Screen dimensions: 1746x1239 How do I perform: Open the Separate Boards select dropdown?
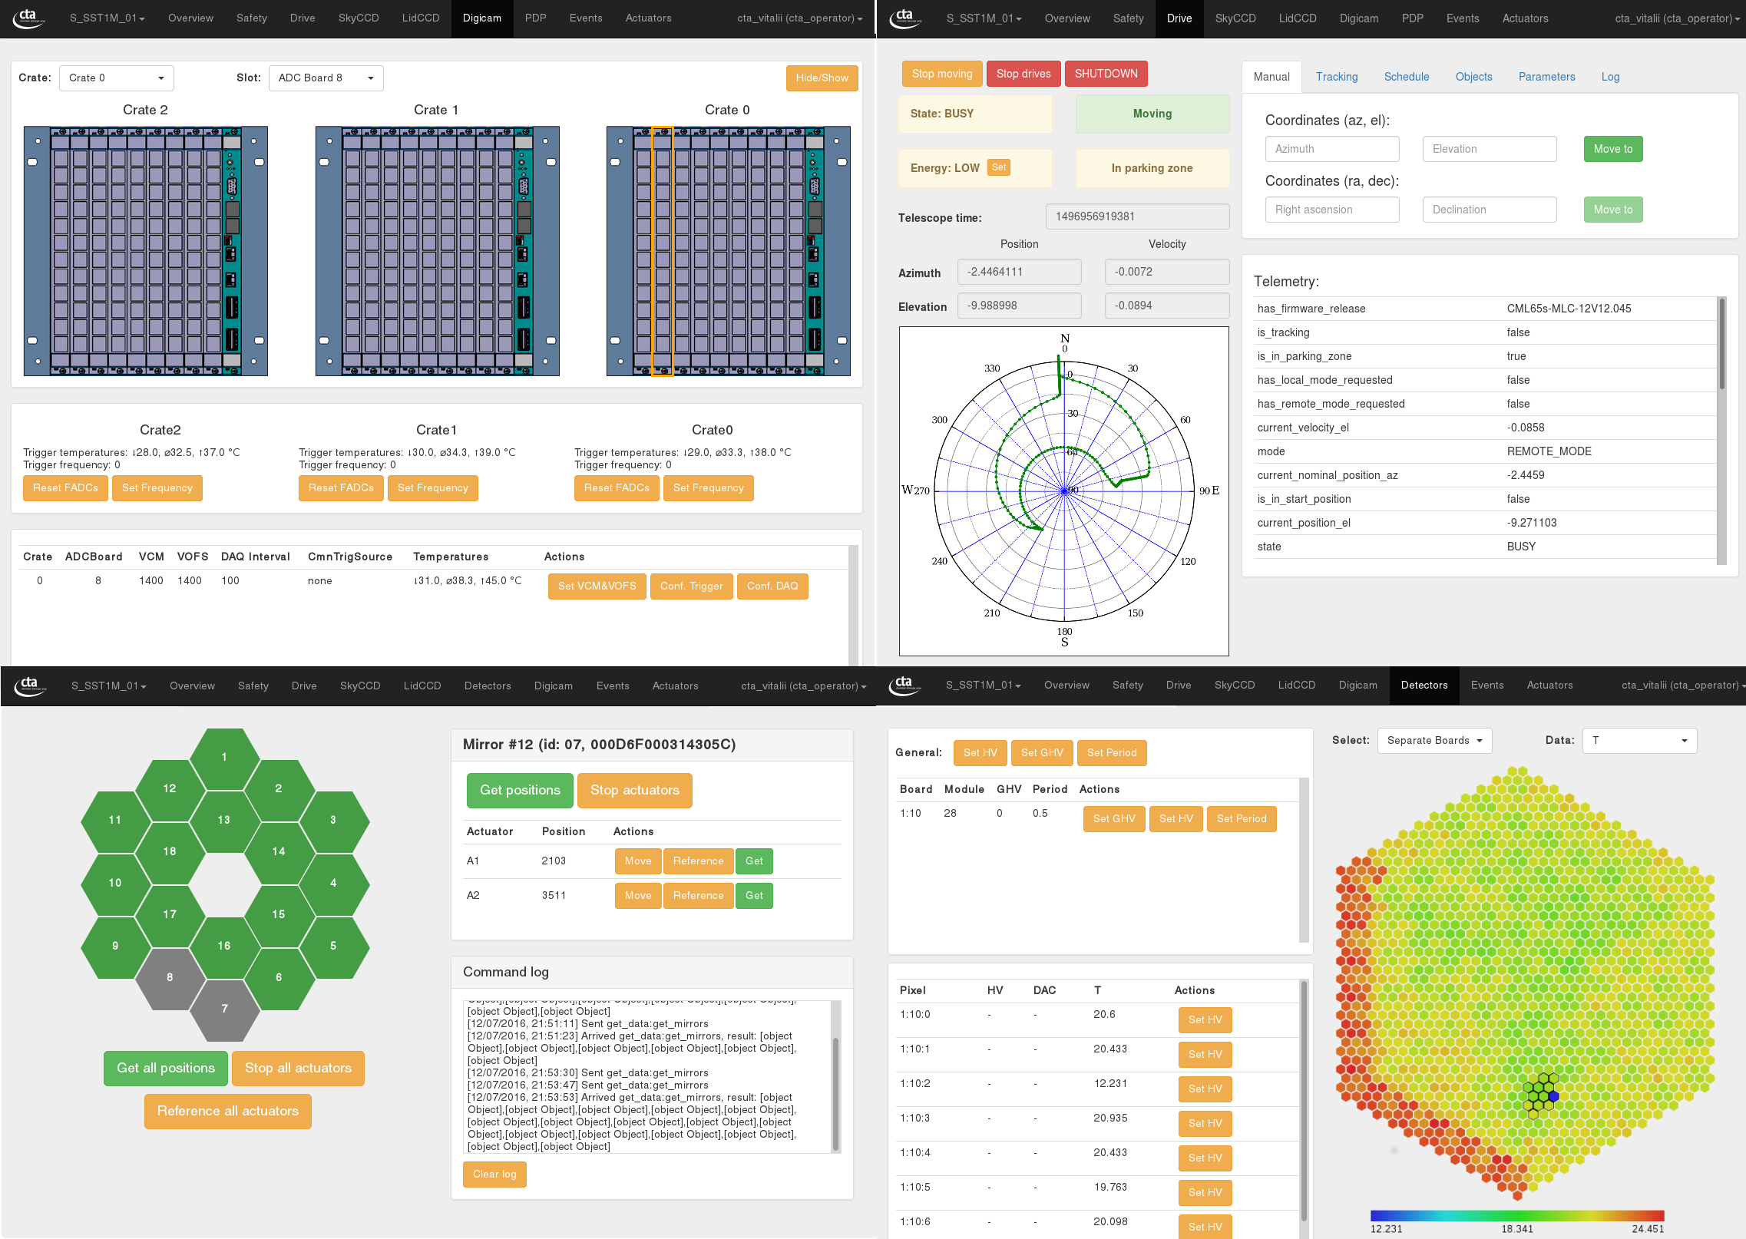(x=1434, y=740)
